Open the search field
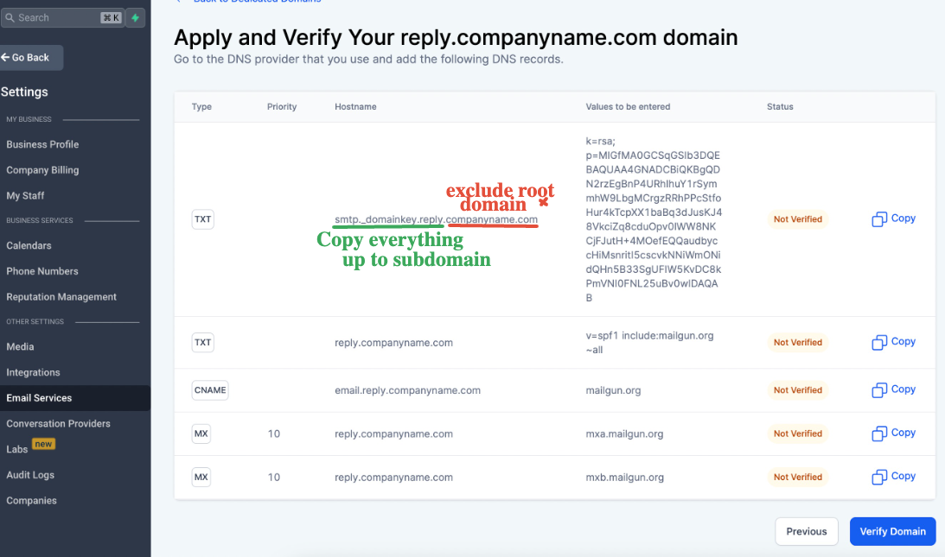 pos(61,17)
